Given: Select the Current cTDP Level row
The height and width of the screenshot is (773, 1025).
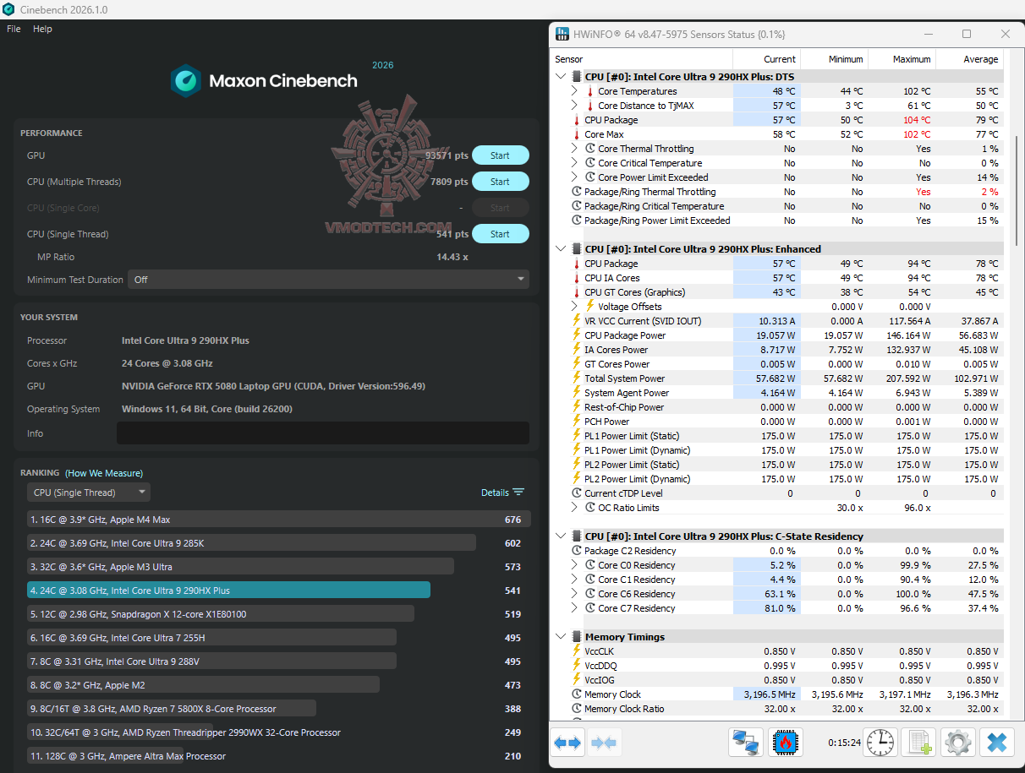Looking at the screenshot, I should coord(778,493).
